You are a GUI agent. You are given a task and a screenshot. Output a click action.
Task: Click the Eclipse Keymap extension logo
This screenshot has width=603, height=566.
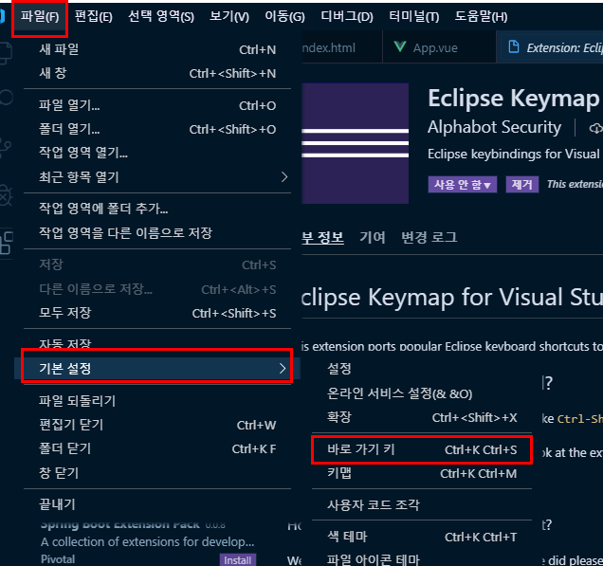(x=355, y=143)
